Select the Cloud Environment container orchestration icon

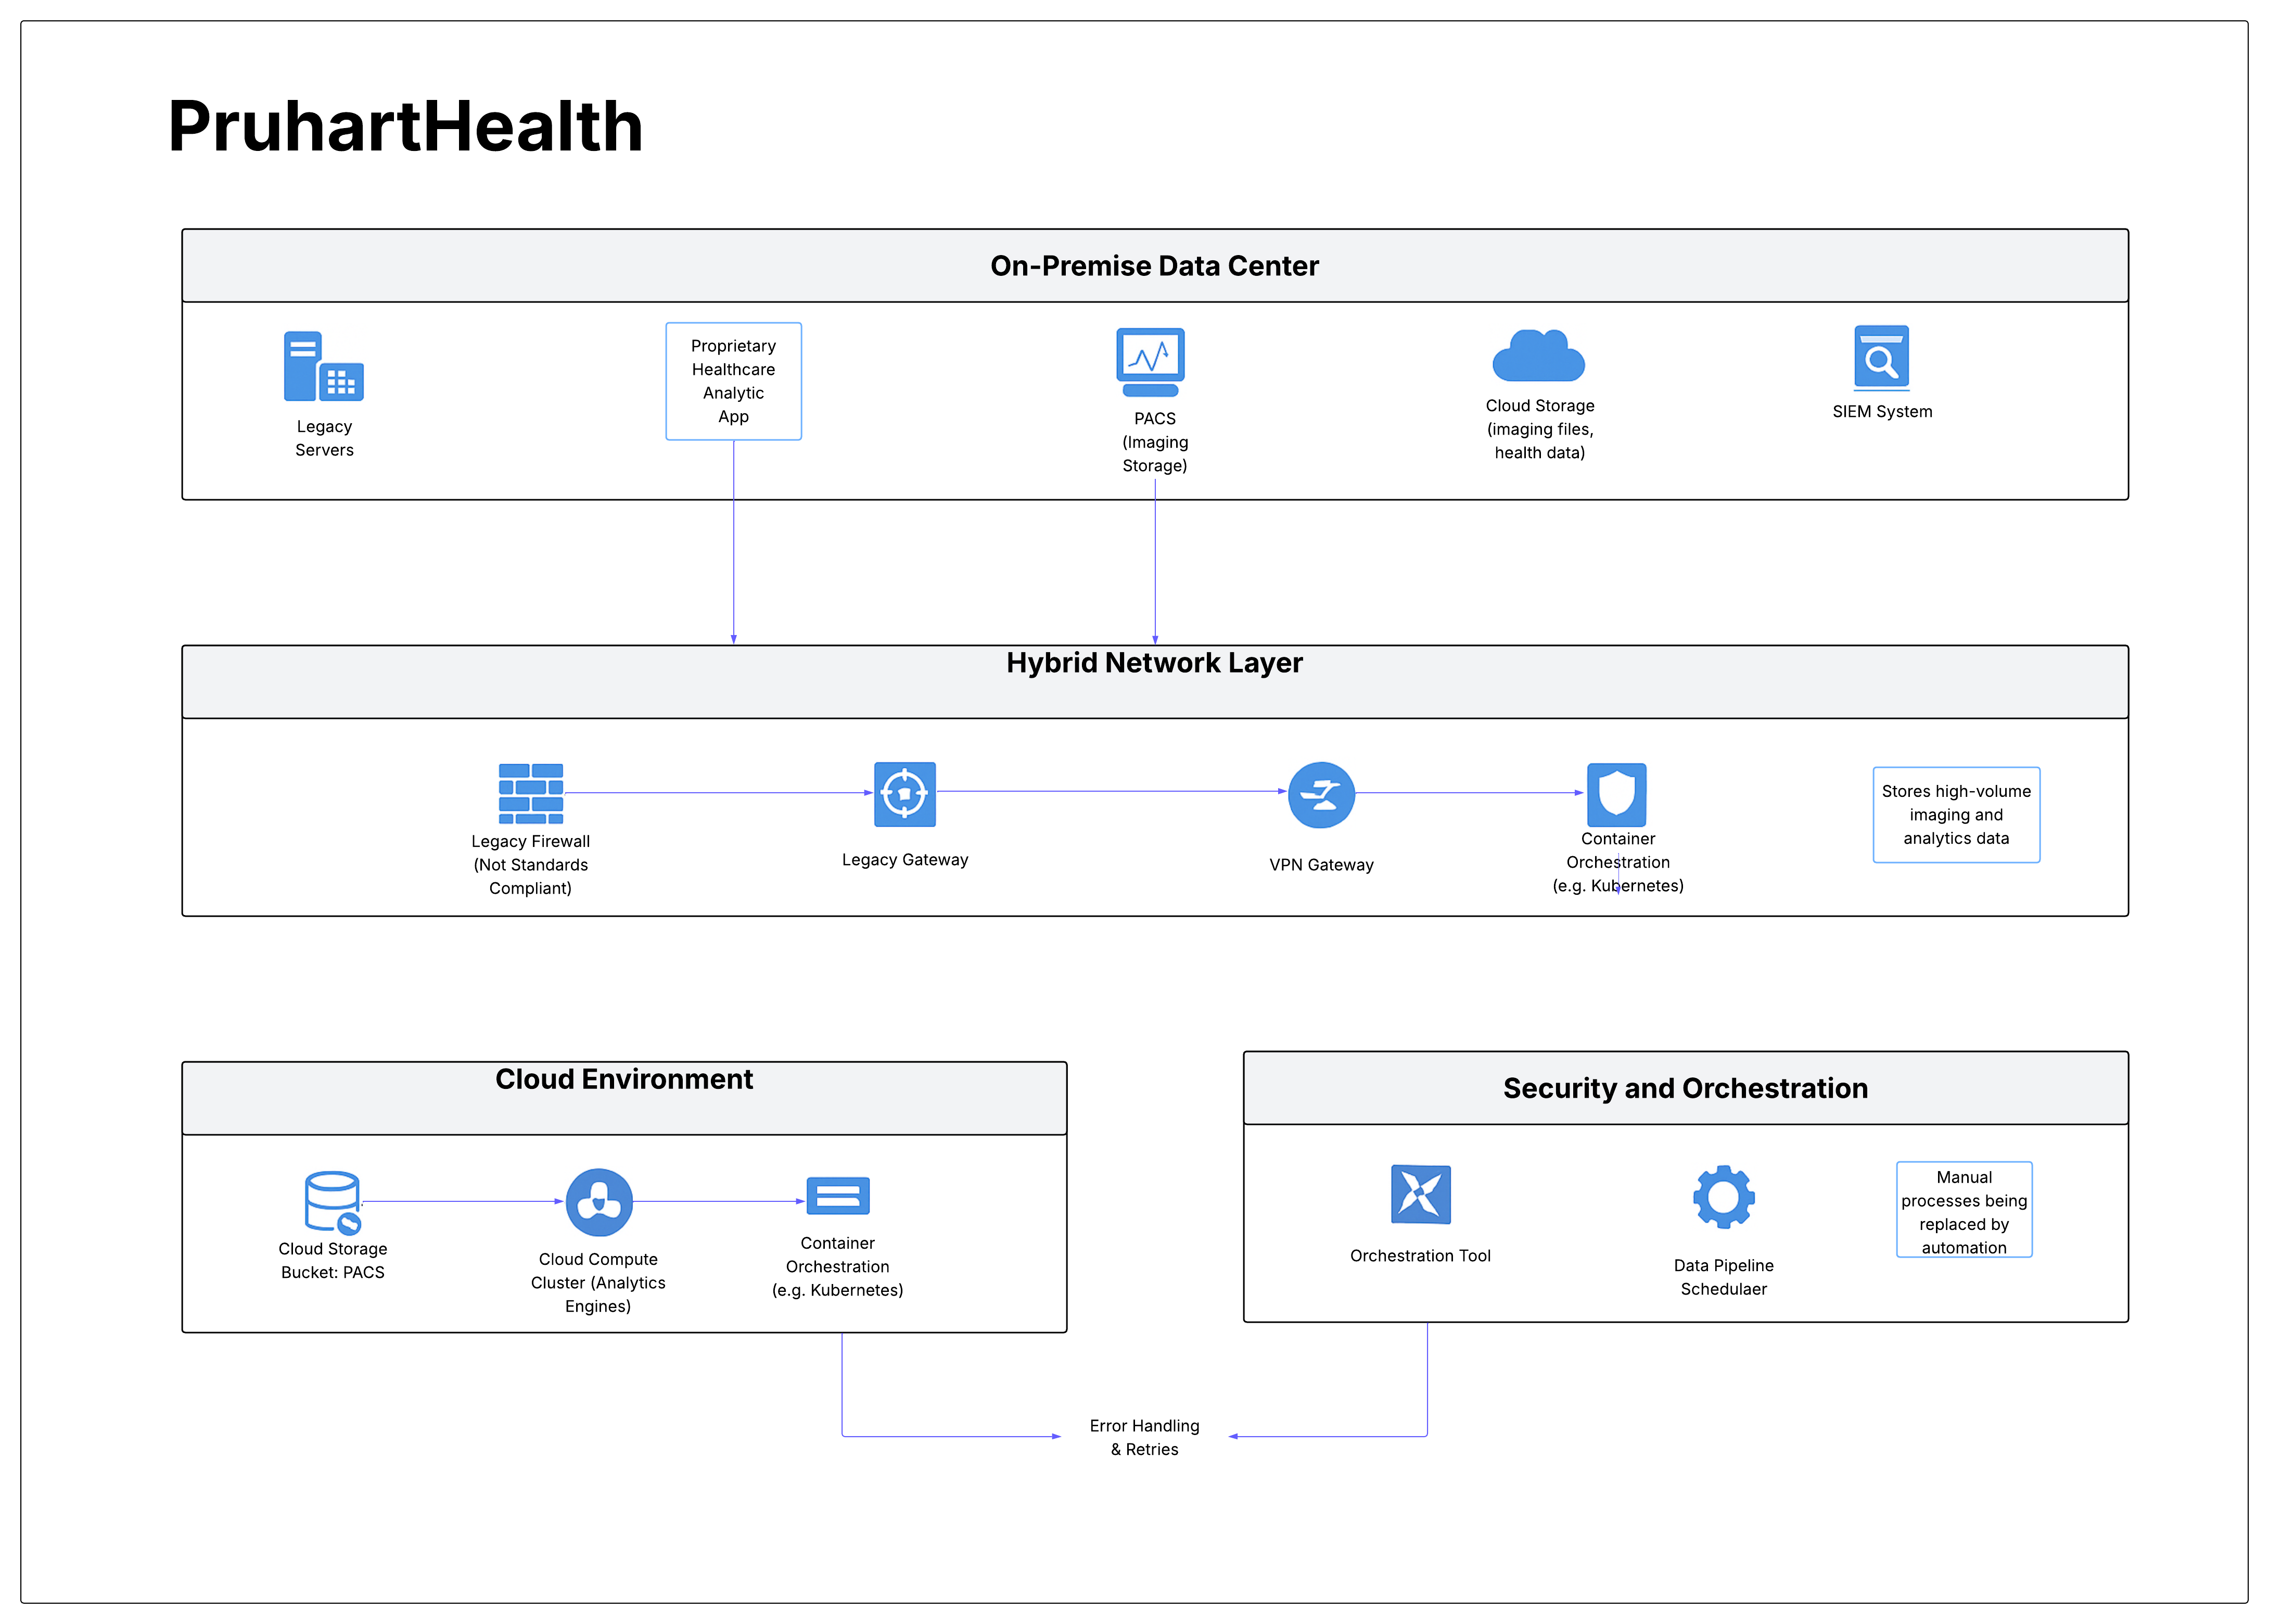click(x=838, y=1195)
